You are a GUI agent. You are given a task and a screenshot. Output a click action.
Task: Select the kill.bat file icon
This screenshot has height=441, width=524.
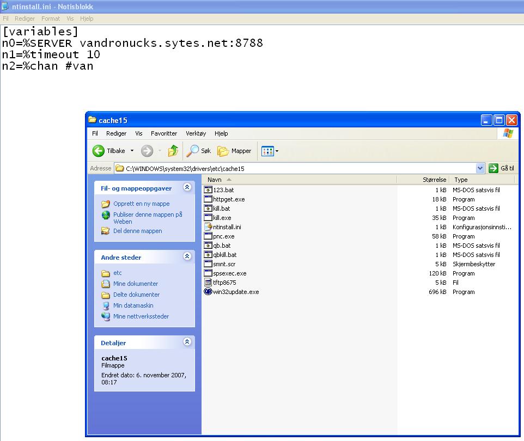click(x=208, y=208)
